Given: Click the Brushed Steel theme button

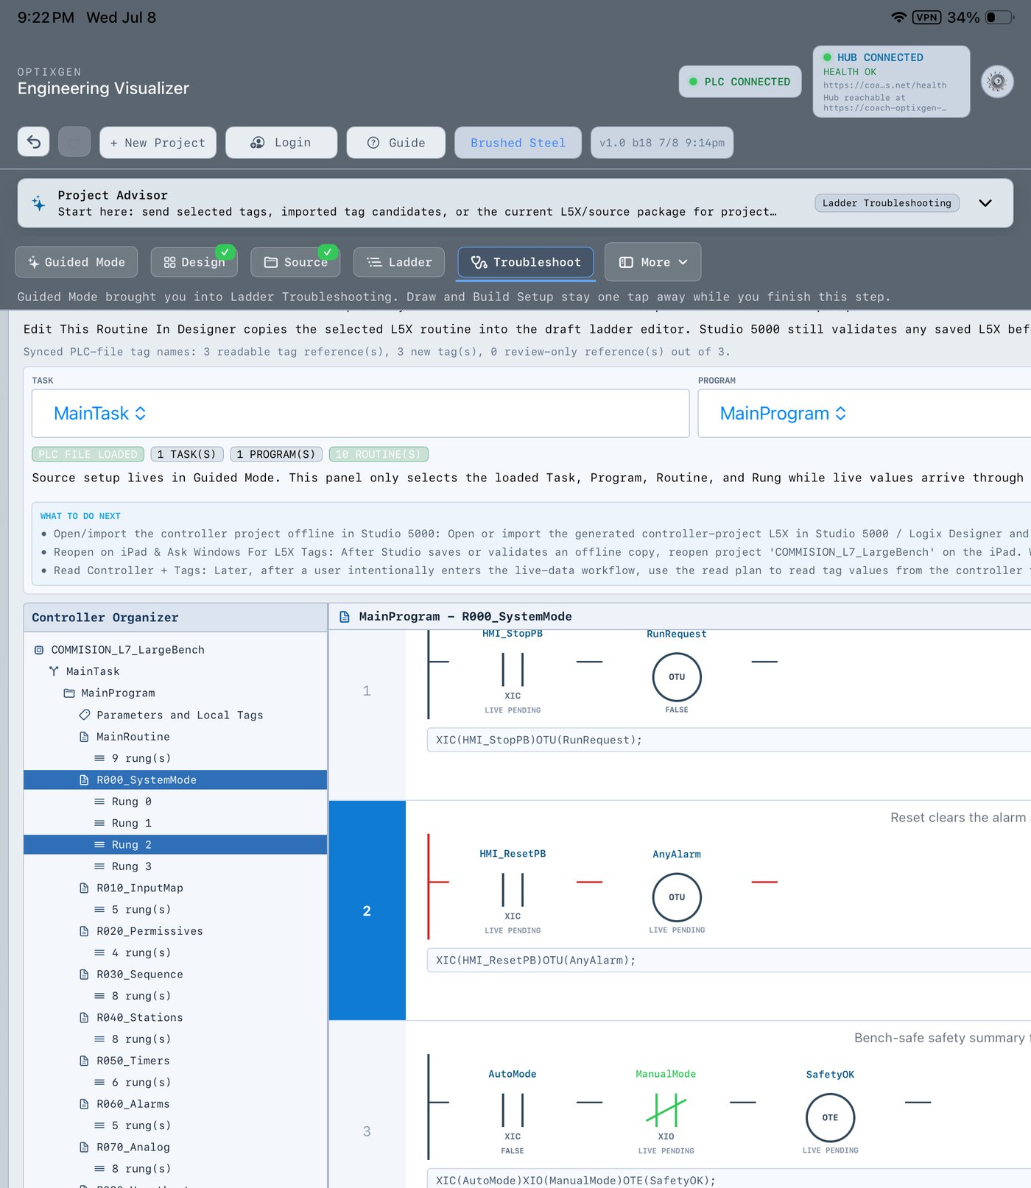Looking at the screenshot, I should point(518,143).
